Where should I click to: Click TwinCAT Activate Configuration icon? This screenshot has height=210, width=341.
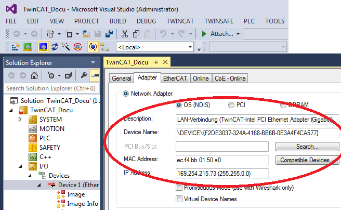(16, 47)
